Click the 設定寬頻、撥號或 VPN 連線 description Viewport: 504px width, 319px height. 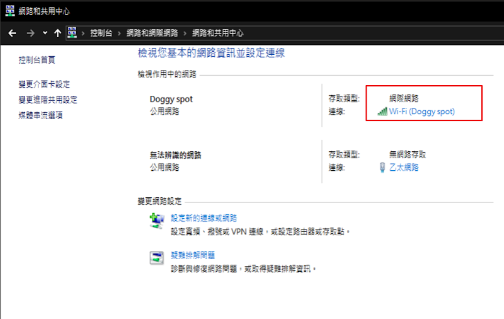tap(261, 231)
